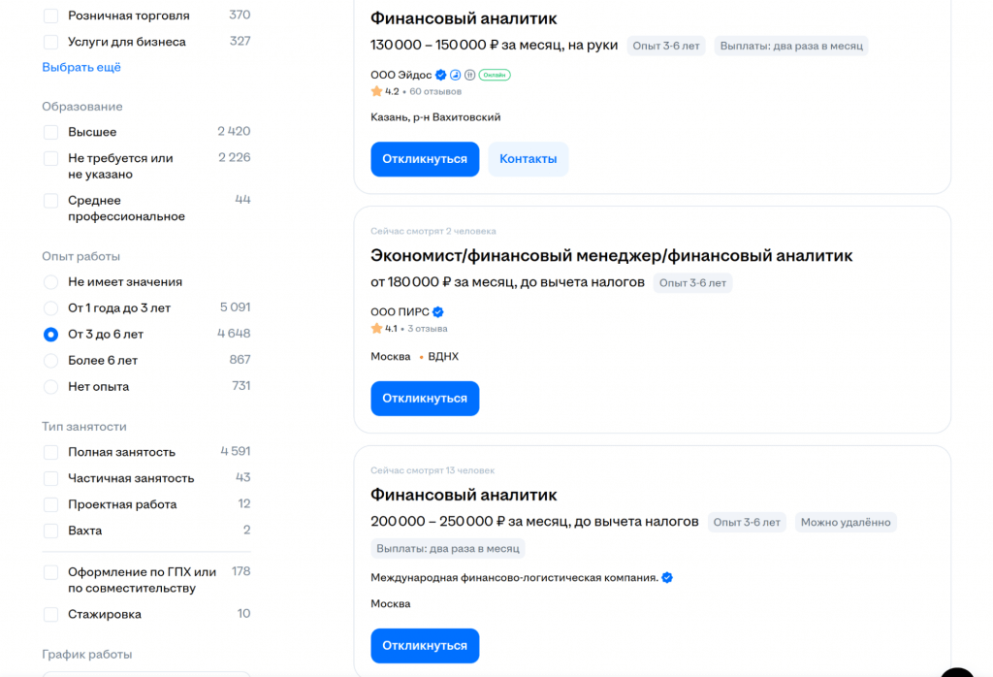
Task: Click verified checkmark beside ООО ПИРС
Action: (x=438, y=312)
